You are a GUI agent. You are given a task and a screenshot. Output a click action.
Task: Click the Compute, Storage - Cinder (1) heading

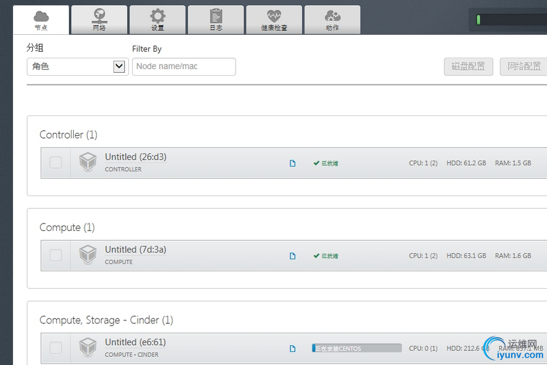(107, 320)
